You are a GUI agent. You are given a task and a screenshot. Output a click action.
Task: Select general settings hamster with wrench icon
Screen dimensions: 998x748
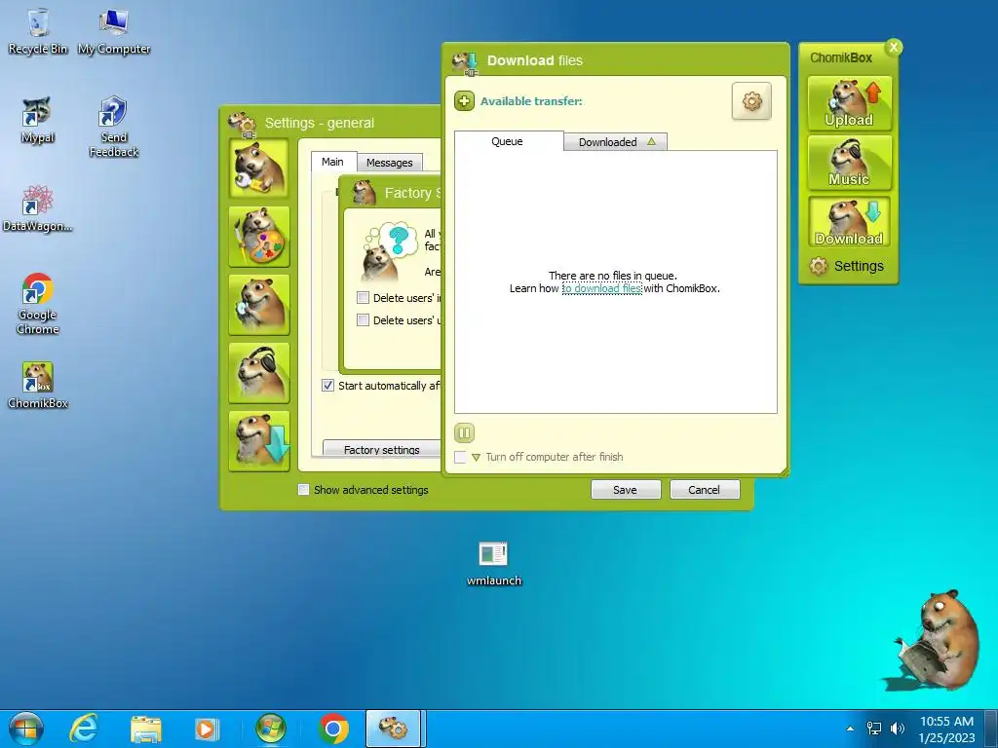point(259,168)
